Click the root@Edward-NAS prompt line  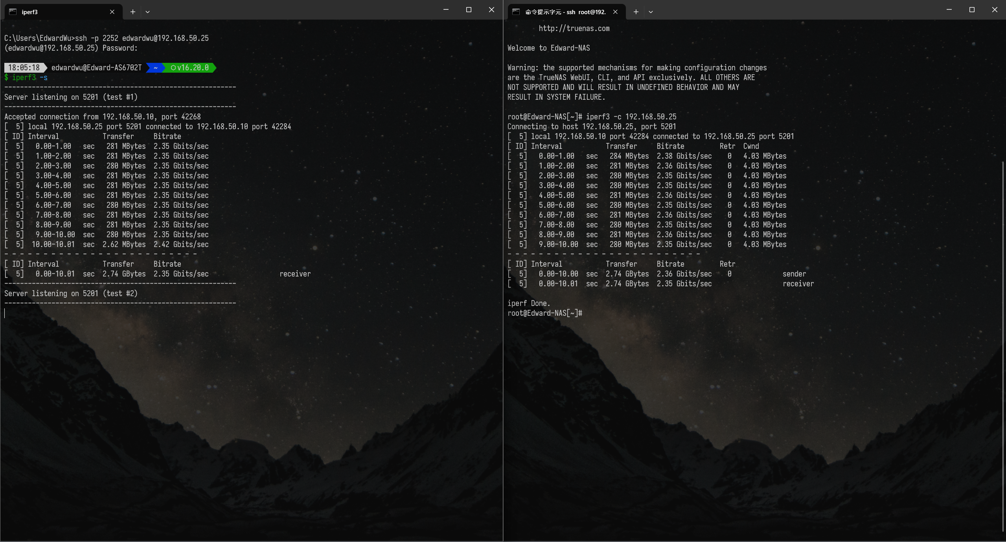545,313
